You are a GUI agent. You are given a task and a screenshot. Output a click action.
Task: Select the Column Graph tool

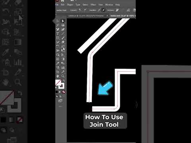point(63,68)
